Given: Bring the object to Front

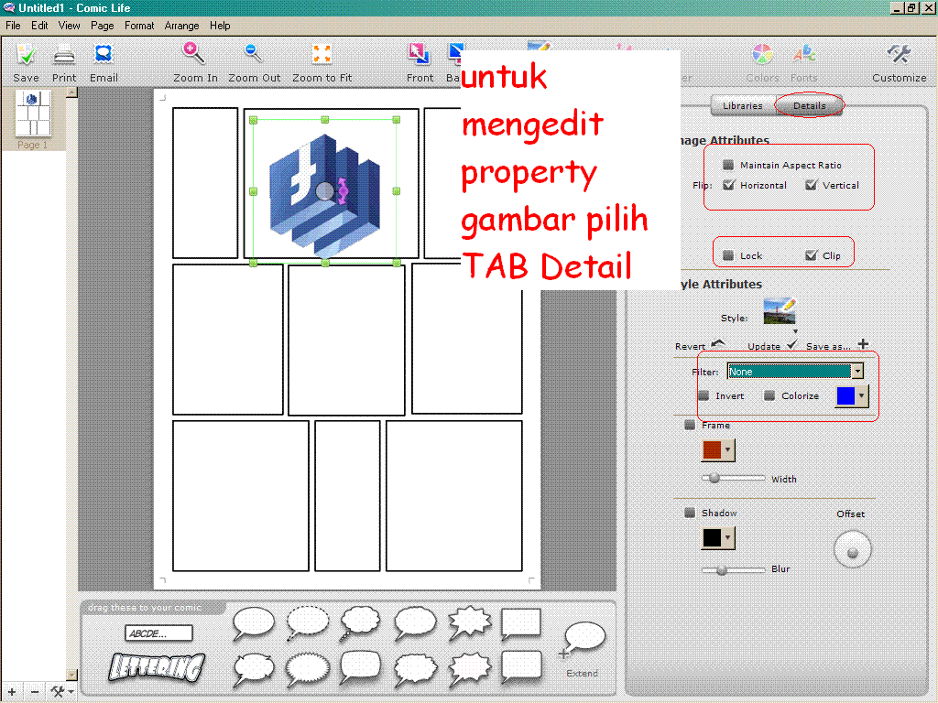Looking at the screenshot, I should pyautogui.click(x=418, y=54).
